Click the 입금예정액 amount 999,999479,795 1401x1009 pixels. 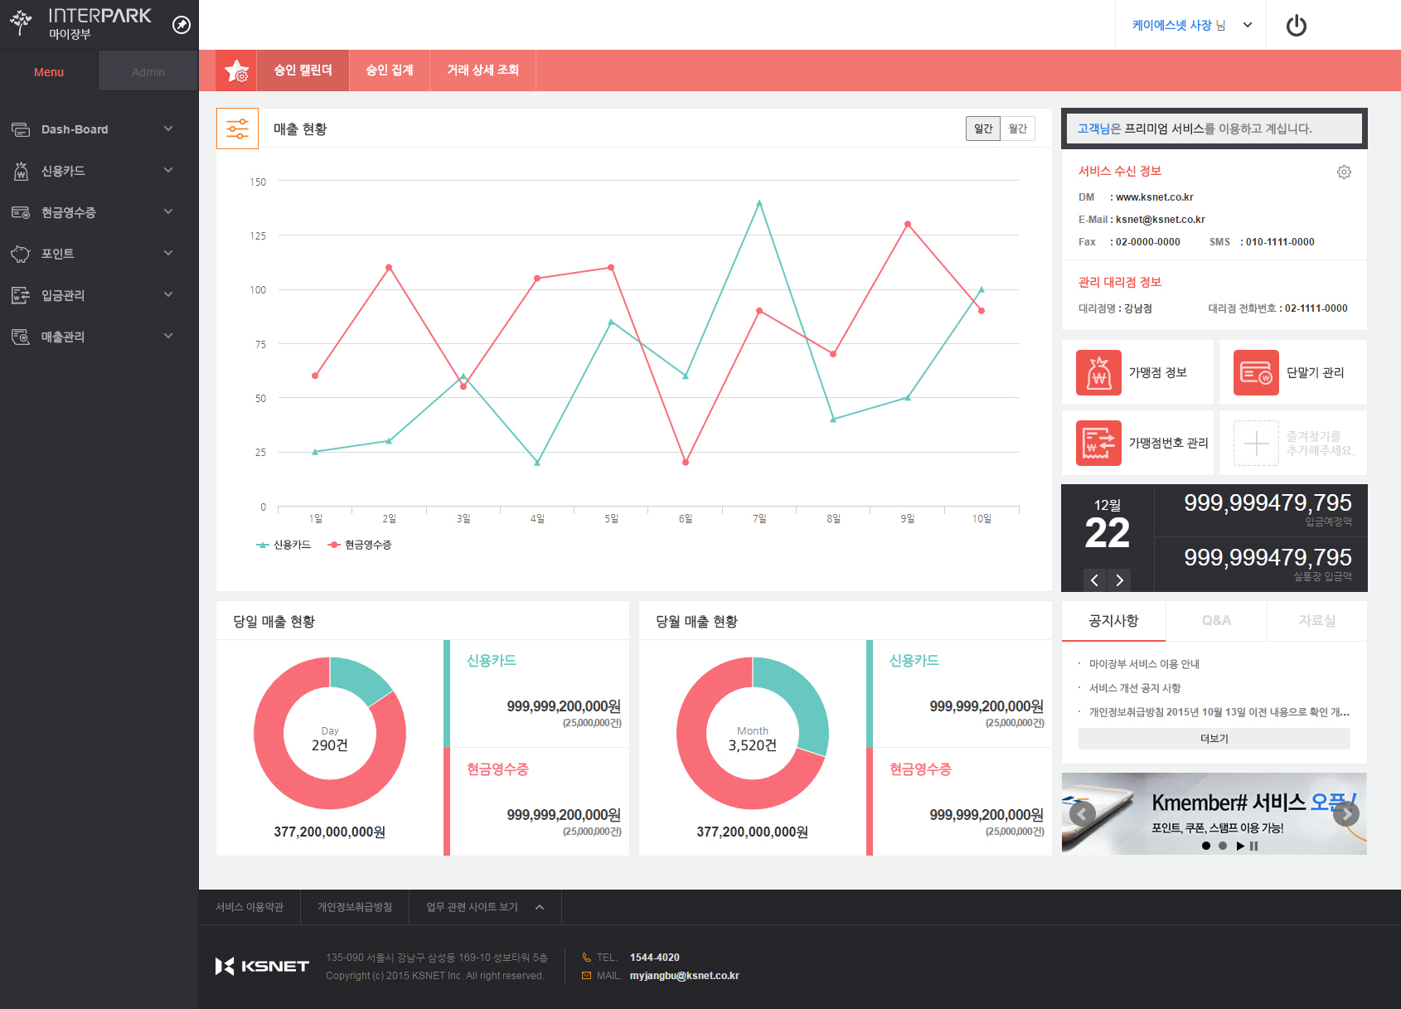(1268, 502)
